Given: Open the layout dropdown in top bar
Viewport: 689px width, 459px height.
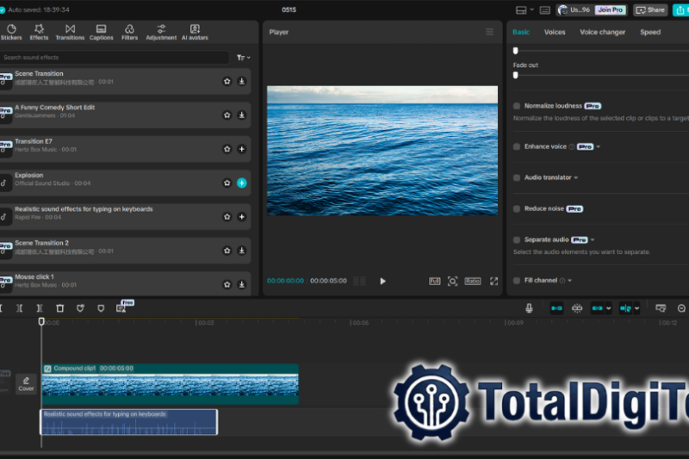Looking at the screenshot, I should pyautogui.click(x=531, y=9).
